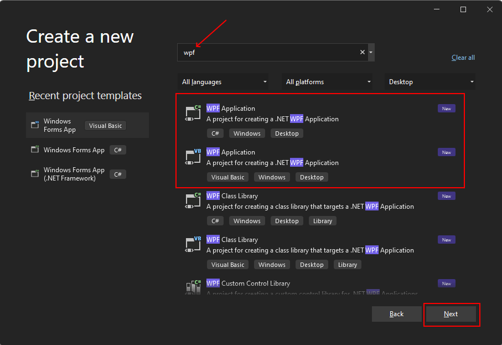Select the C# tag under WPF Application
Viewport: 502px width, 345px height.
click(x=215, y=133)
